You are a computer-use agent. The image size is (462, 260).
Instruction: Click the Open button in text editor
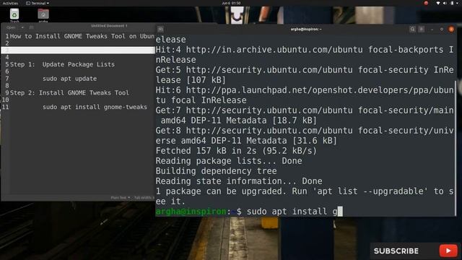[11, 27]
